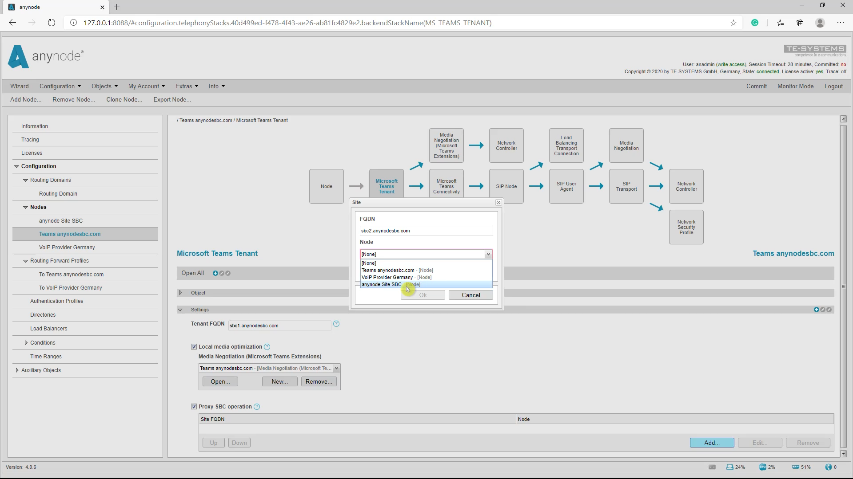Screen dimensions: 853x479
Task: Choose Teams anynodesbc.com in Node list
Action: pyautogui.click(x=426, y=270)
